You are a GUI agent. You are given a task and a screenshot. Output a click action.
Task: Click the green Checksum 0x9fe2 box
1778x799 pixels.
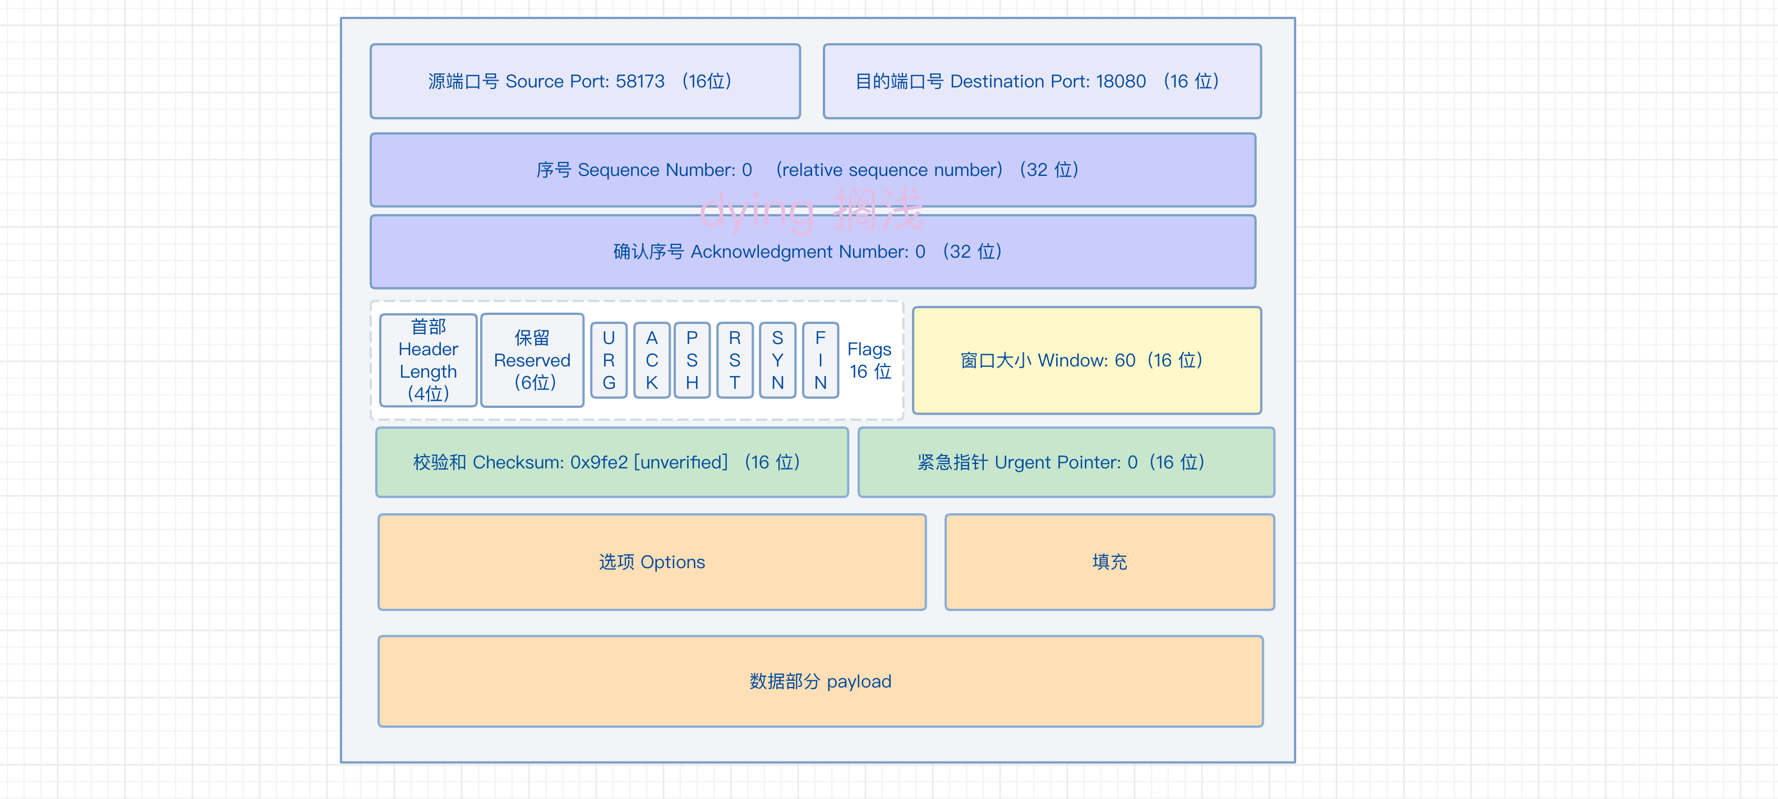[x=611, y=462]
